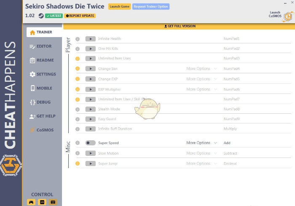This screenshot has height=206, width=295.
Task: Open the TRAINER tab
Action: tap(44, 32)
